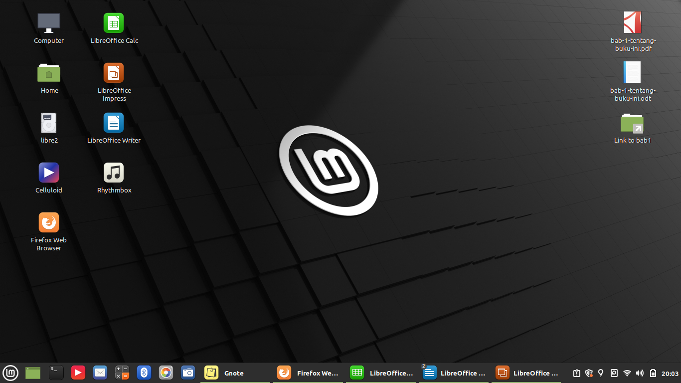Open the Calculator panel launcher
The height and width of the screenshot is (383, 681).
[122, 373]
